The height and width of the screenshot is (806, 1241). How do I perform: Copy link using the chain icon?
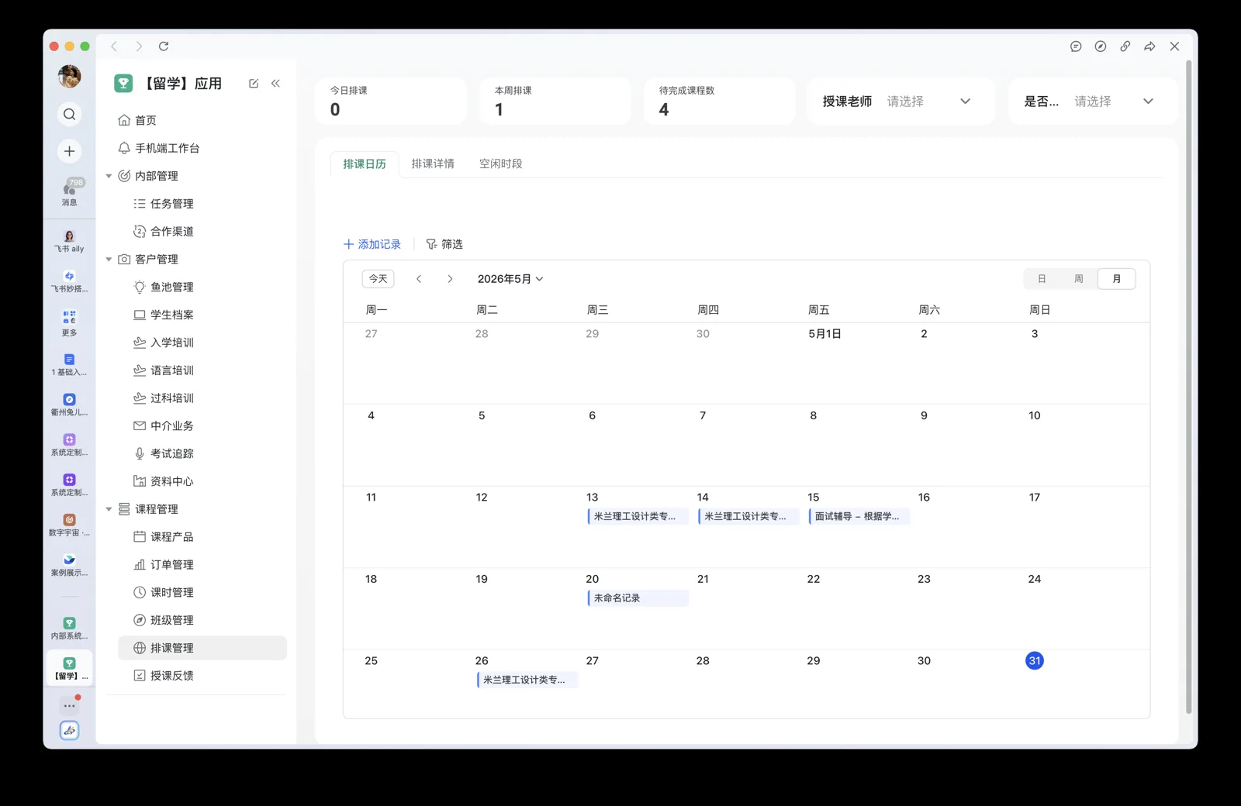[x=1125, y=46]
